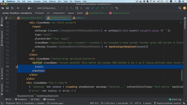The image size is (187, 105).
Task: Open the Git menu
Action: click(71, 1)
